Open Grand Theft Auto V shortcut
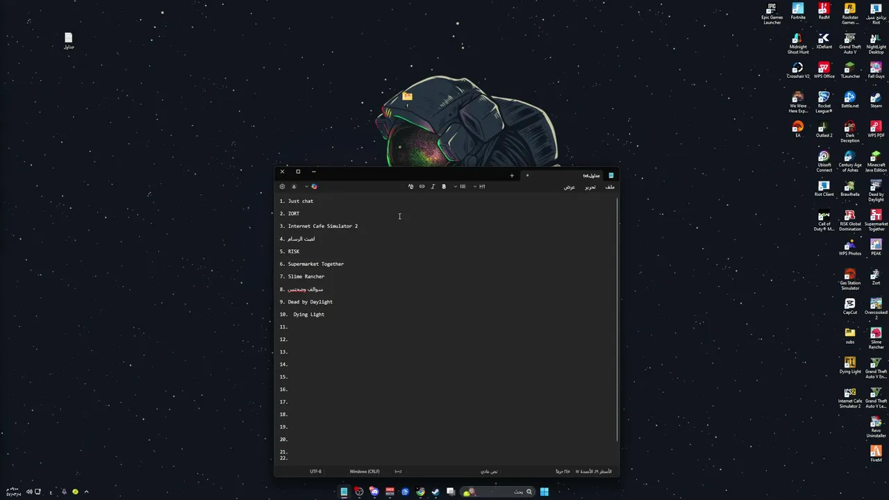This screenshot has width=889, height=500. click(850, 44)
